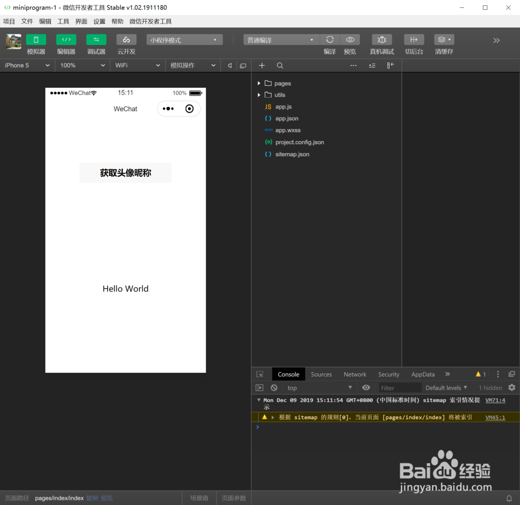This screenshot has height=505, width=520.
Task: Open the iPhone 5 device dropdown
Action: pyautogui.click(x=27, y=66)
